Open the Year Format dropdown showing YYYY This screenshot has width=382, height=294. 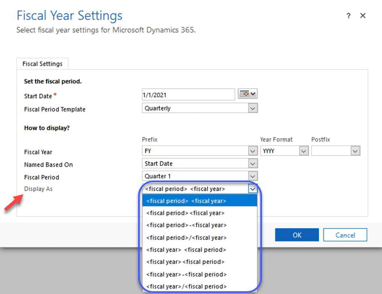point(283,151)
